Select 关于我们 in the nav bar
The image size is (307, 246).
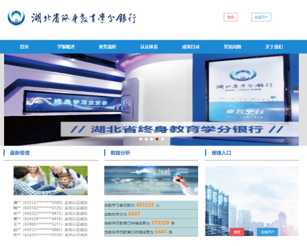[x=274, y=47]
